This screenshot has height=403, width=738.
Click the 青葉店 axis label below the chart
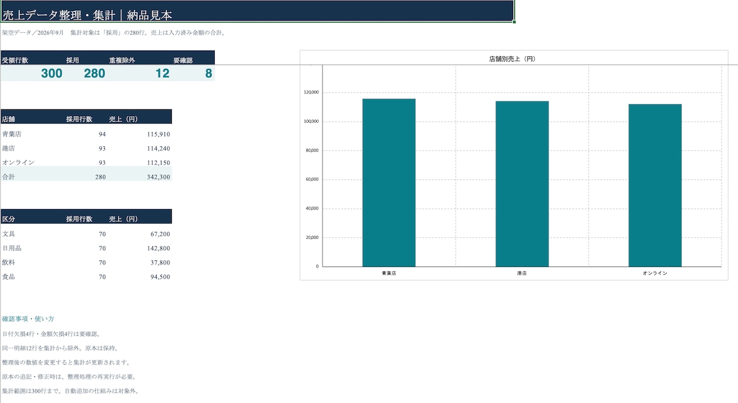tap(389, 273)
